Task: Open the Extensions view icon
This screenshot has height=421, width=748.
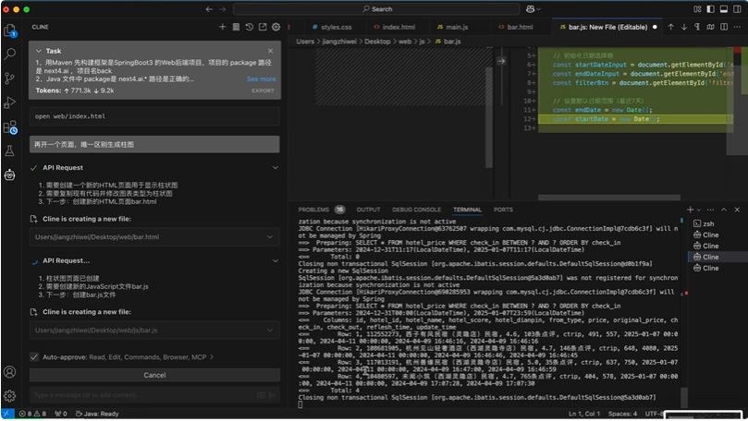Action: tap(9, 126)
